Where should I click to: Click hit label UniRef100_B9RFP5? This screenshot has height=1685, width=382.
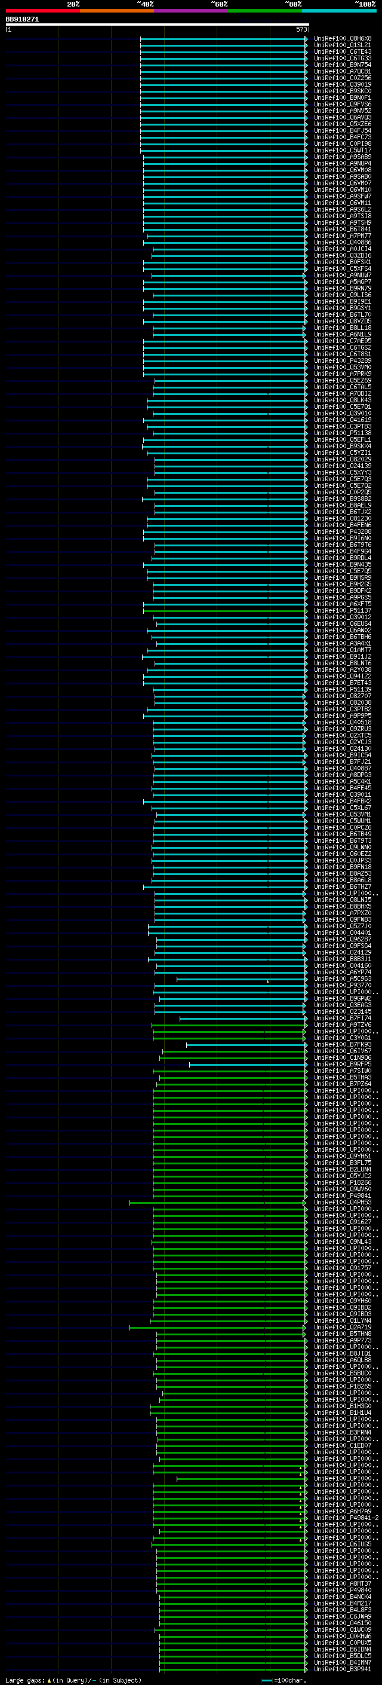click(342, 1063)
